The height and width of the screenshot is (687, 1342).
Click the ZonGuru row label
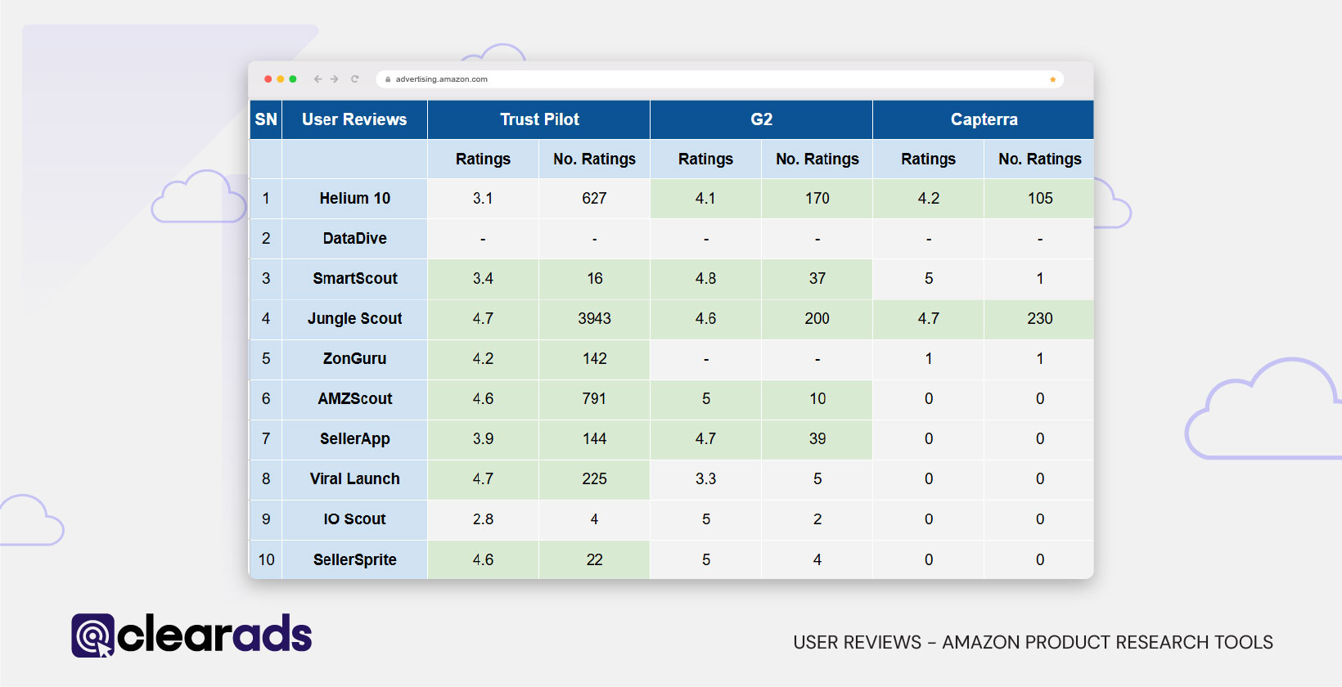(354, 358)
